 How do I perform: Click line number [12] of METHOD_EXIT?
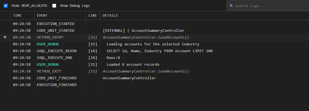click(x=93, y=72)
